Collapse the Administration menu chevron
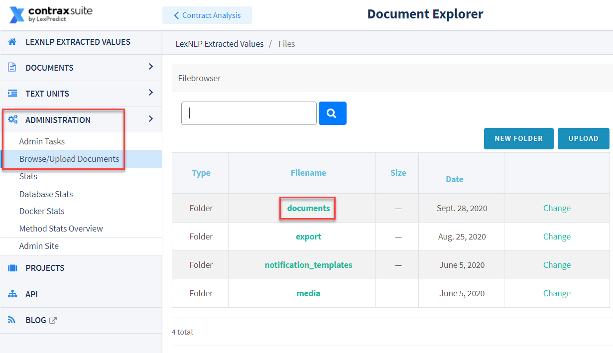The height and width of the screenshot is (353, 613). [x=151, y=119]
